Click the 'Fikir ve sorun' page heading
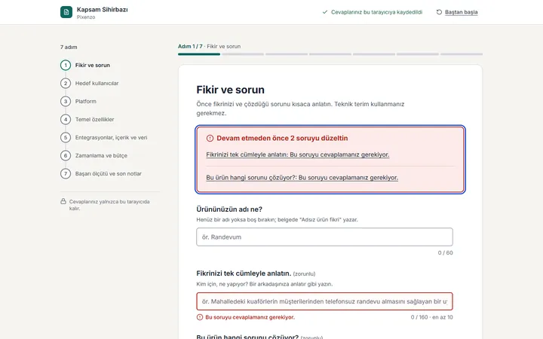 click(230, 90)
